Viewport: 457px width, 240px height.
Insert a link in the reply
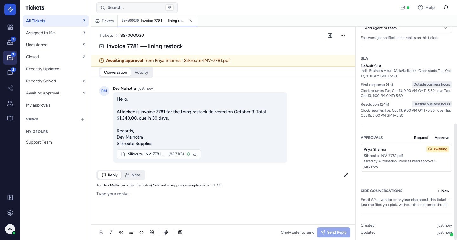click(121, 232)
